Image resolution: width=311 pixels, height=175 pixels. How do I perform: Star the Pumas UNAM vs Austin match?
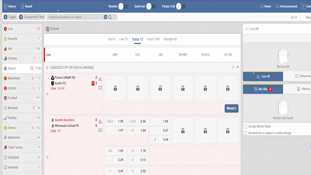coord(47,94)
